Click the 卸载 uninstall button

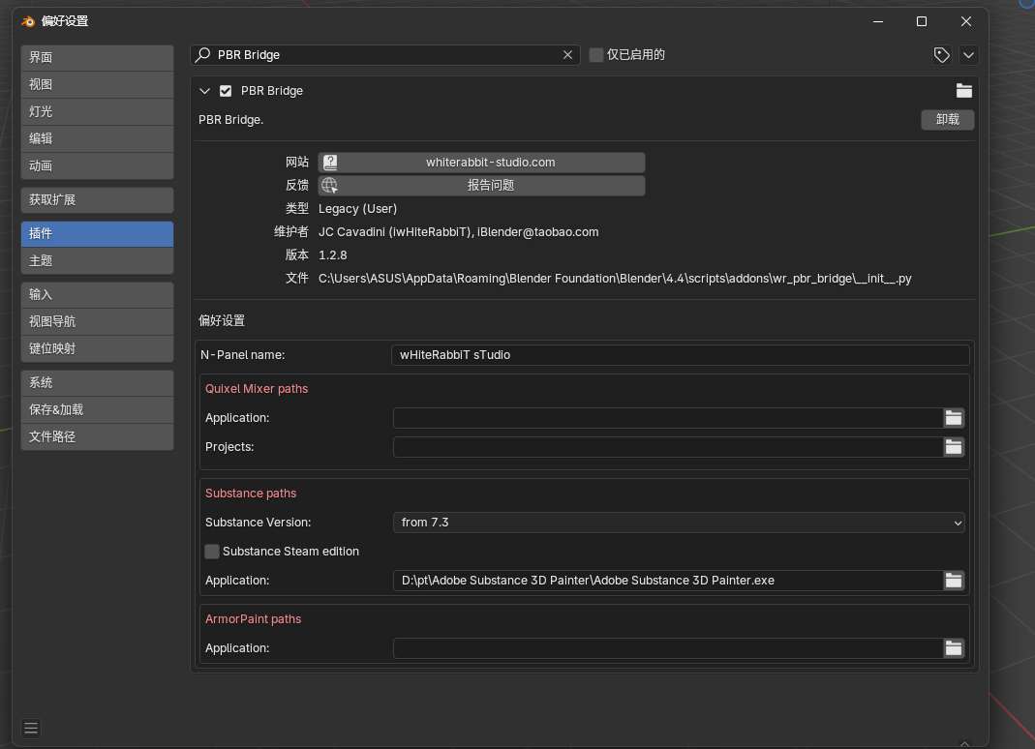[947, 119]
